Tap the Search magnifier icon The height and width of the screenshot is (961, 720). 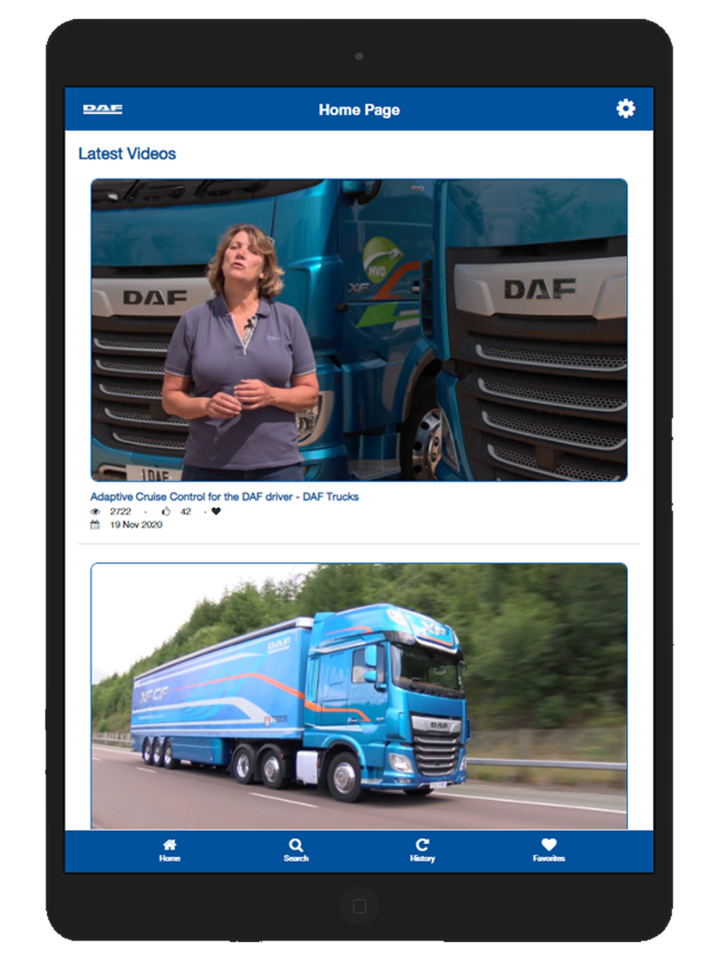click(x=296, y=844)
